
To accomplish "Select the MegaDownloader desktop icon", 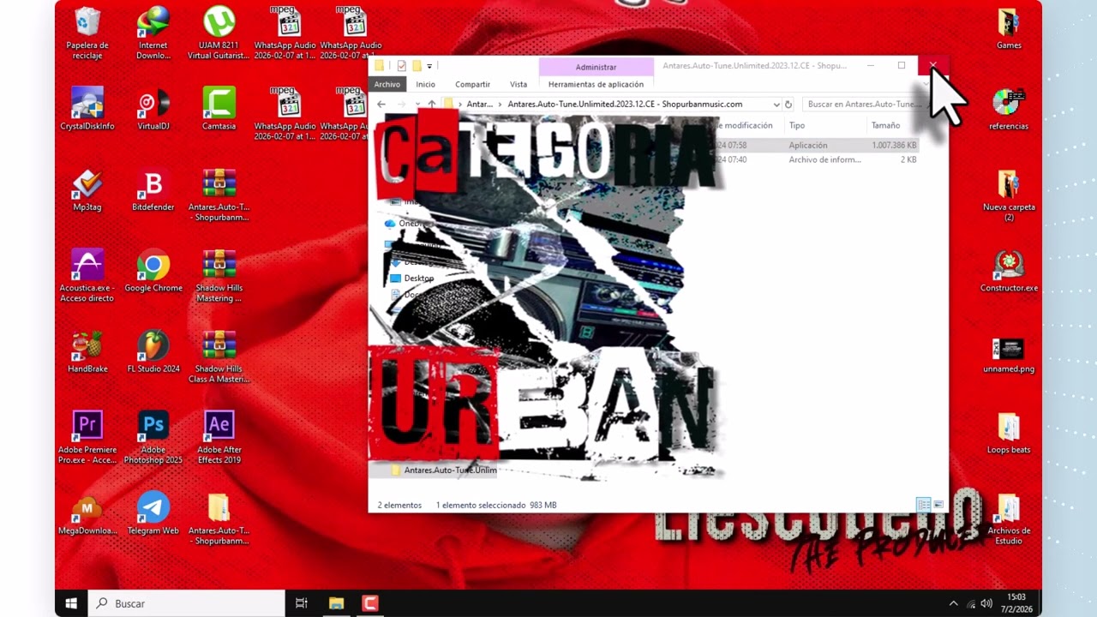I will 87,513.
